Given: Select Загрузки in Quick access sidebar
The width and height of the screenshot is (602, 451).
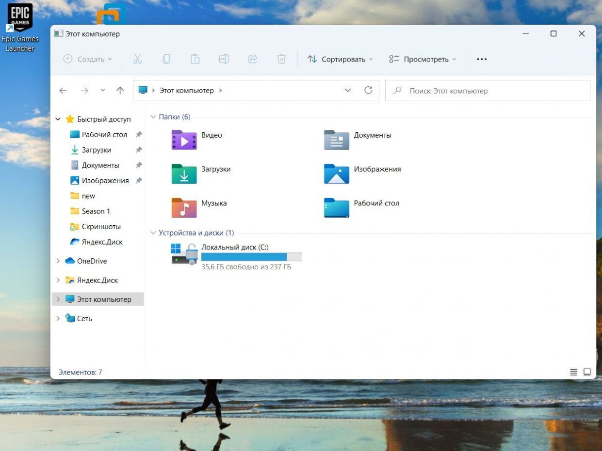Looking at the screenshot, I should point(96,150).
